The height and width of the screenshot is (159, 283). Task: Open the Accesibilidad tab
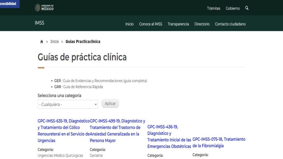[9, 4]
